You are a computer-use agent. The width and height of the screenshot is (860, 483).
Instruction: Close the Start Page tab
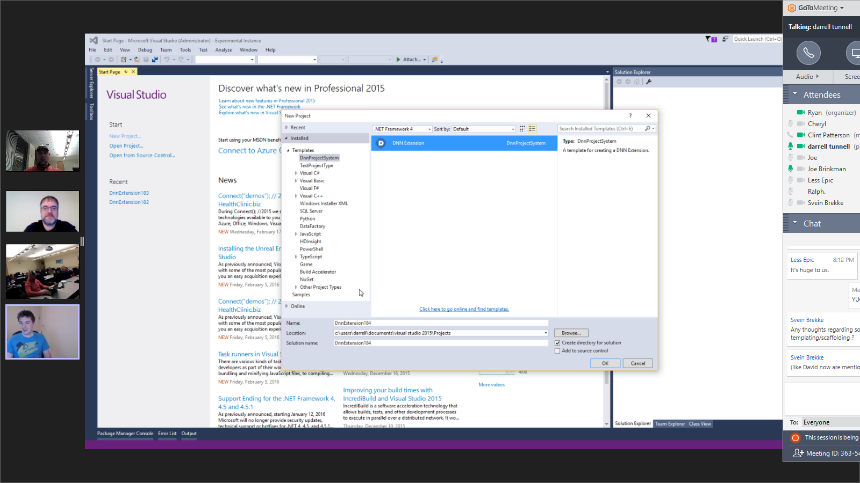point(133,72)
